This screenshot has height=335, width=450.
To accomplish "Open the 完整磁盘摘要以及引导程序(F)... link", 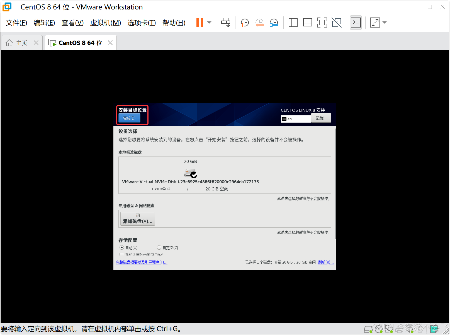I will click(142, 262).
